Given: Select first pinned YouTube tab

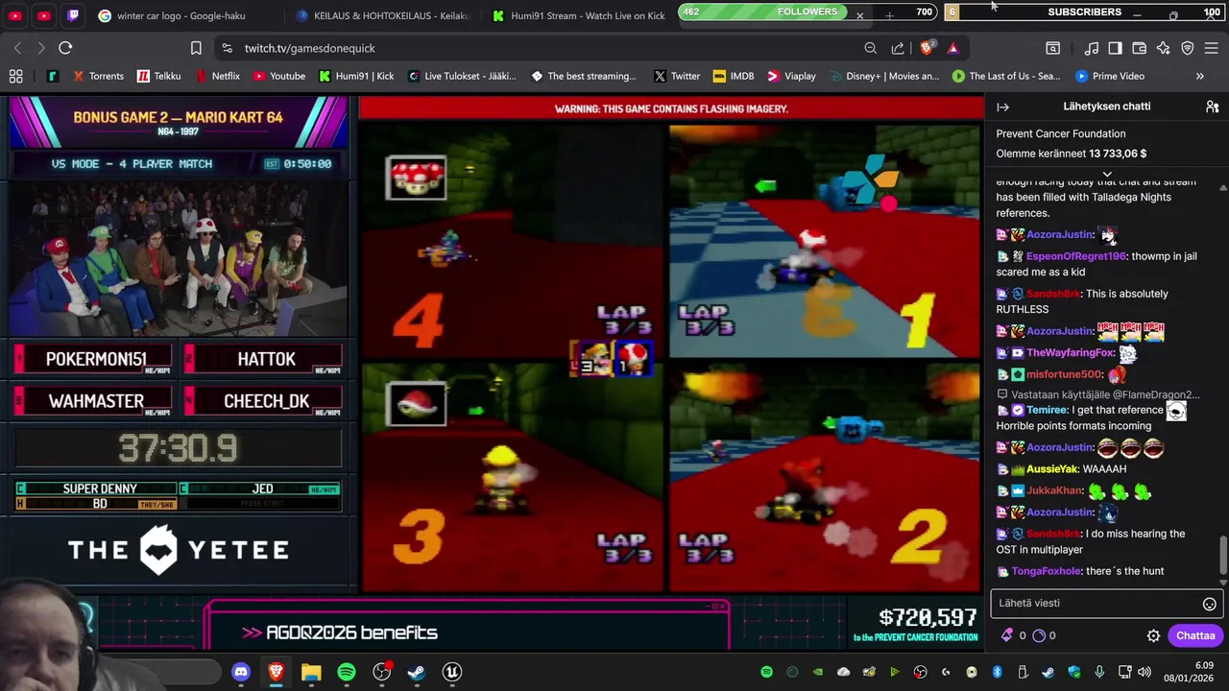Looking at the screenshot, I should coord(15,15).
